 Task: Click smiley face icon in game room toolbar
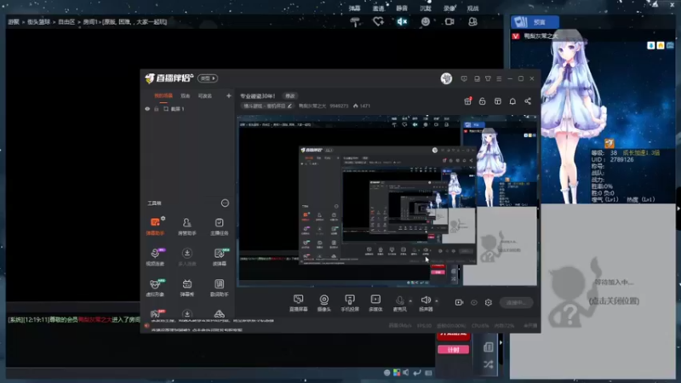(x=425, y=21)
